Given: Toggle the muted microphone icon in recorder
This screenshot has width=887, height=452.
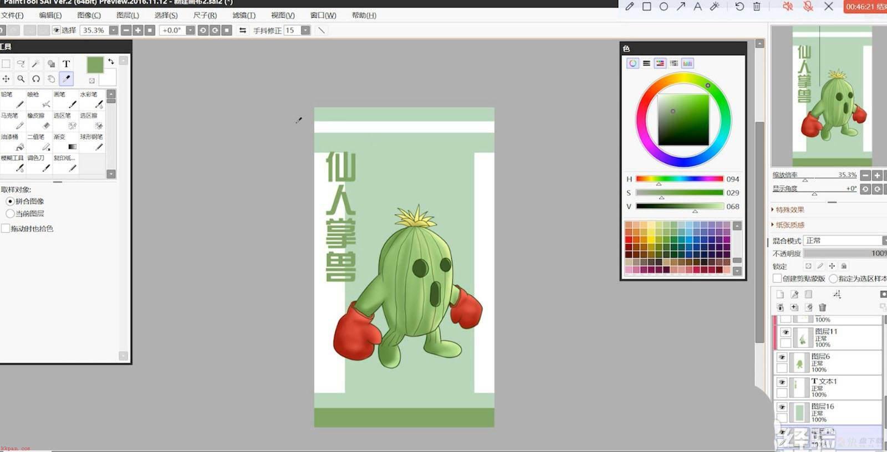Looking at the screenshot, I should click(808, 7).
